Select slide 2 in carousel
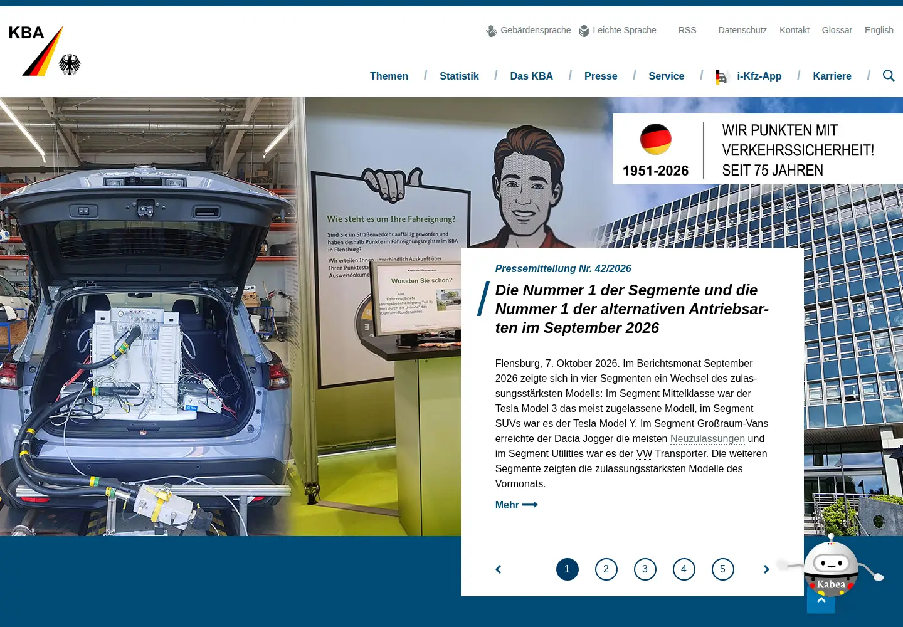 click(606, 569)
